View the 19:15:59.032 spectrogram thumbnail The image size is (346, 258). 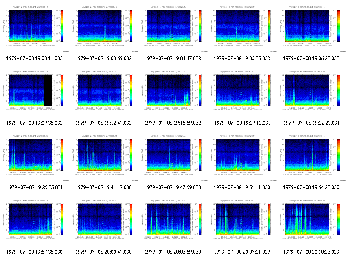tap(173, 93)
